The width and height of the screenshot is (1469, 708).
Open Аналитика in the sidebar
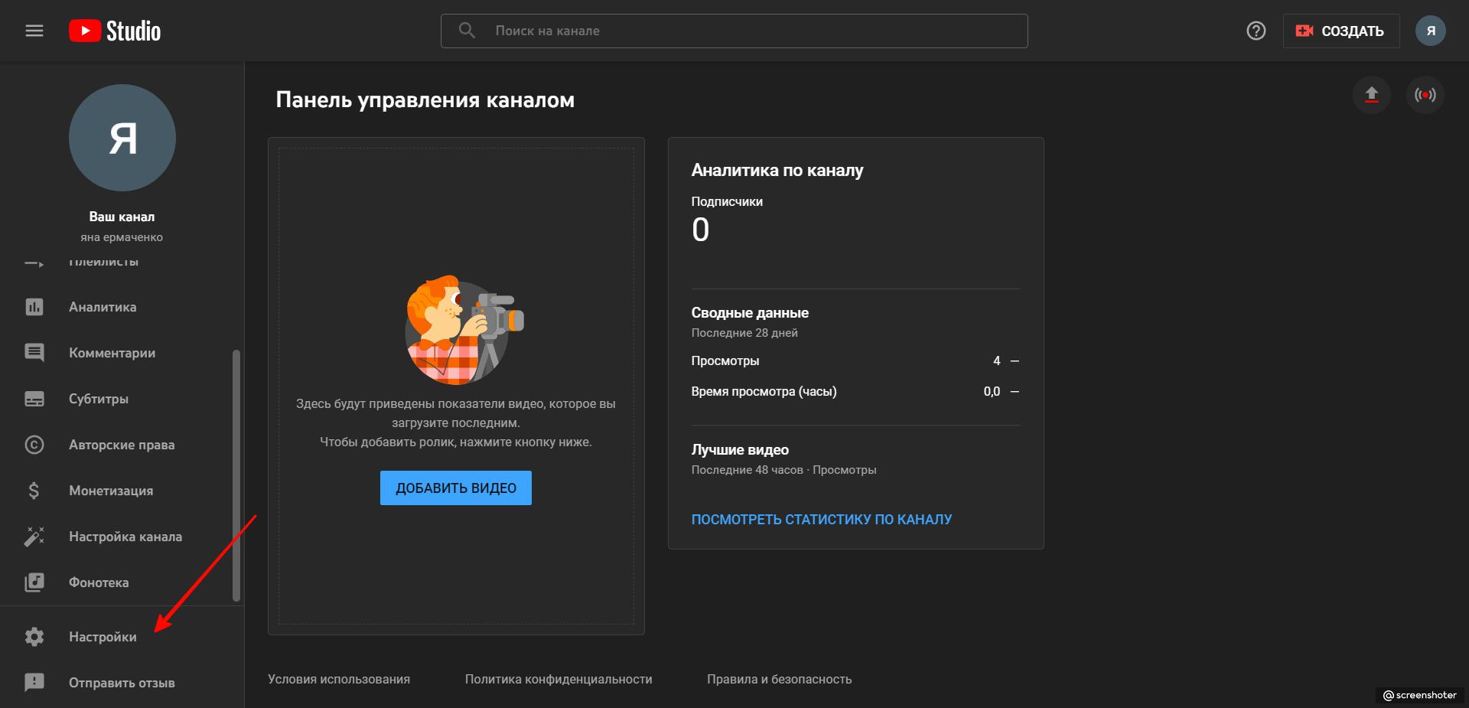(x=103, y=307)
